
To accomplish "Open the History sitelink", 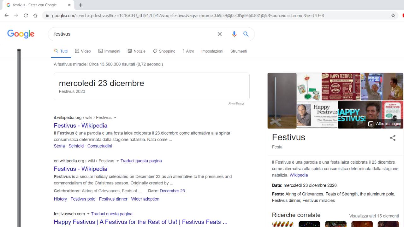I will (x=60, y=199).
